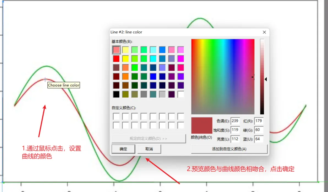The height and width of the screenshot is (192, 328).
Task: Choose the light gray swatch in bottom row
Action: tap(162, 94)
